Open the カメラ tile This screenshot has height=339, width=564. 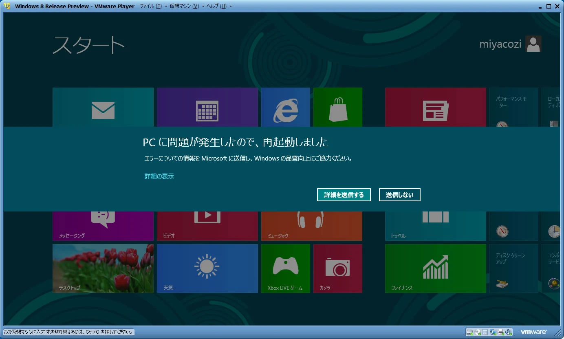338,269
